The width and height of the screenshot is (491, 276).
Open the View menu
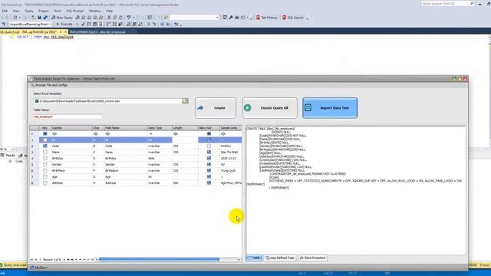pyautogui.click(x=15, y=11)
